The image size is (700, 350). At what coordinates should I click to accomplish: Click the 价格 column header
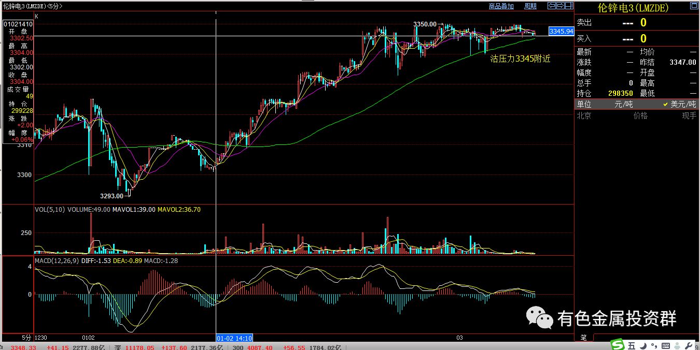point(640,116)
